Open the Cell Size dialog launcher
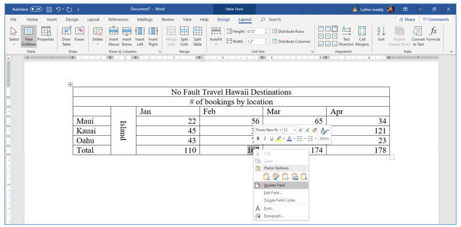461x227 pixels. click(312, 52)
